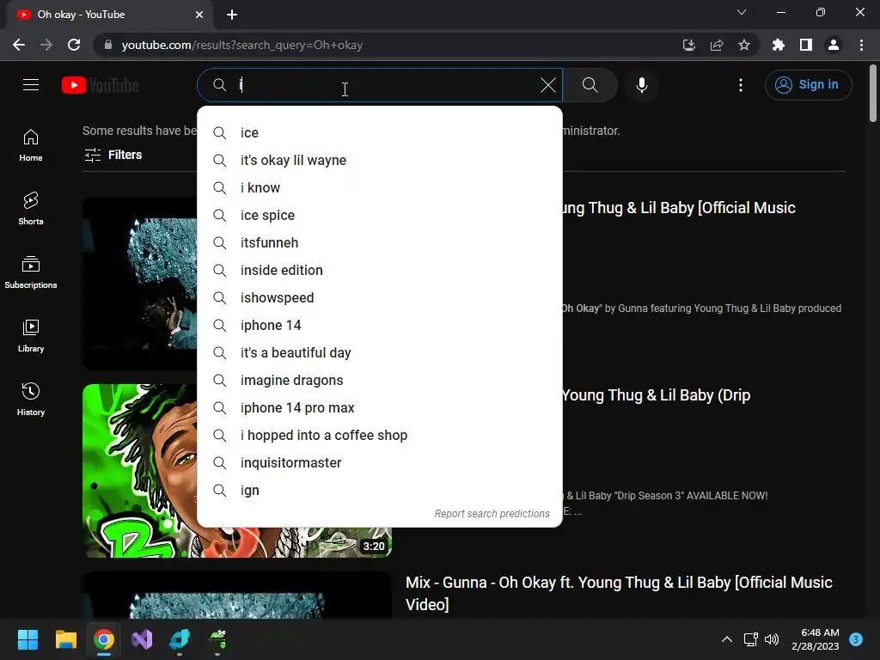
Task: Open Shorts from the sidebar
Action: point(31,209)
